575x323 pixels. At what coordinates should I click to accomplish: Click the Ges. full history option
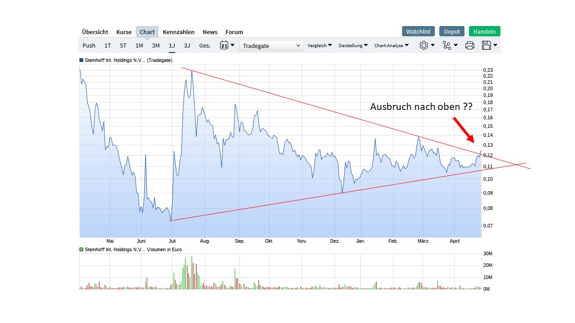204,45
